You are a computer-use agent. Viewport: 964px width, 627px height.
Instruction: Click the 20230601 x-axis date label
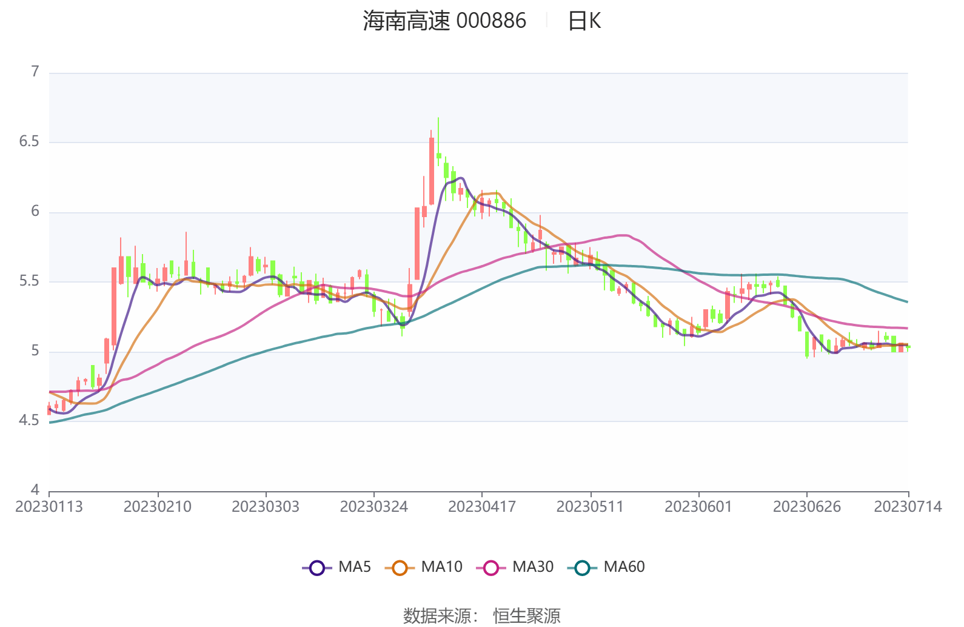pyautogui.click(x=698, y=507)
